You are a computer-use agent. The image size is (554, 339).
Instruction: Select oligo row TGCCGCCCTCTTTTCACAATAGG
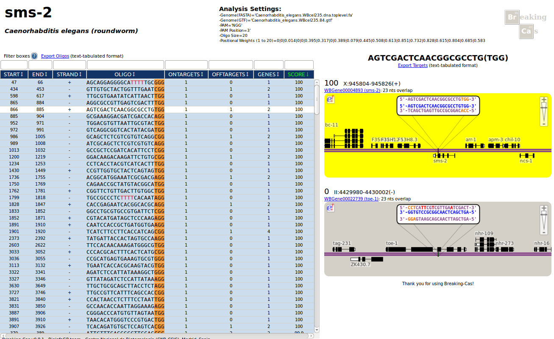coord(157,197)
